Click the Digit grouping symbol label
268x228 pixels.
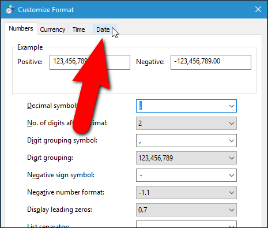coord(62,140)
